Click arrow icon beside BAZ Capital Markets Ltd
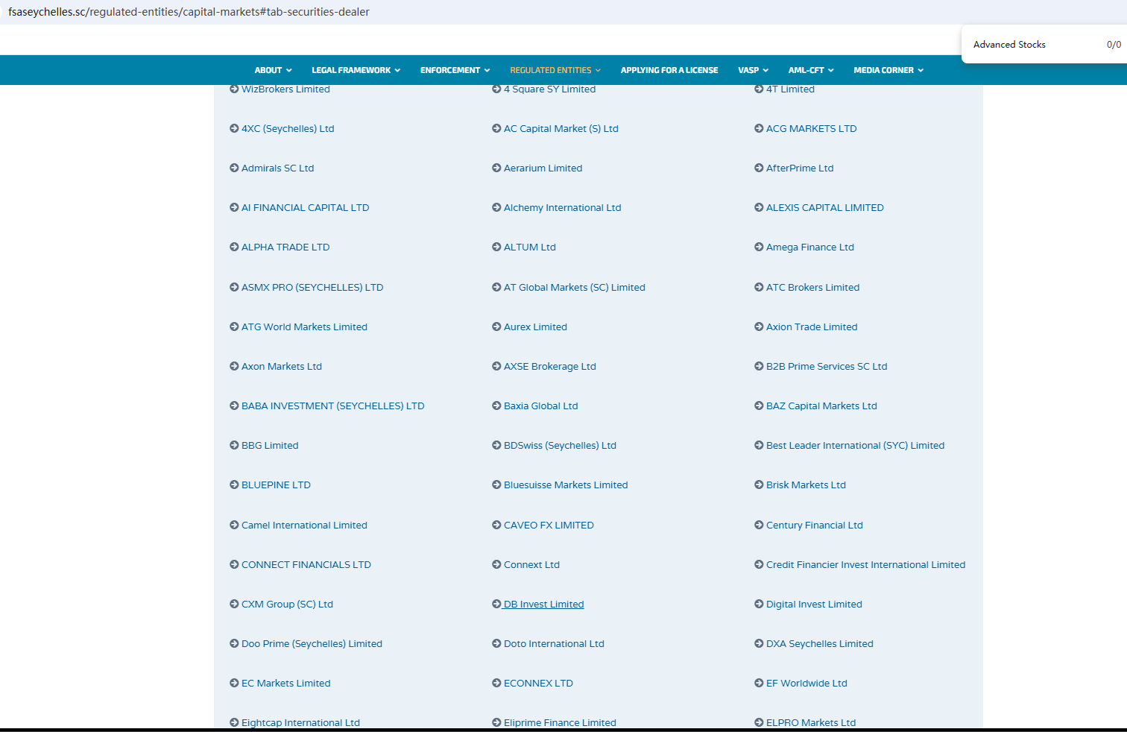The width and height of the screenshot is (1127, 732). 759,406
